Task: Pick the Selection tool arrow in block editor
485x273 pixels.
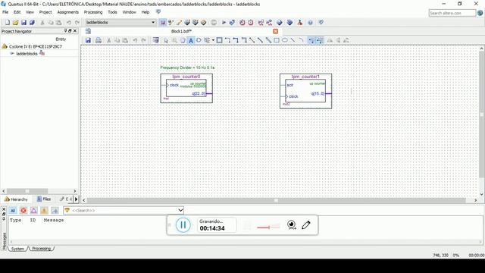Action: pos(166,40)
